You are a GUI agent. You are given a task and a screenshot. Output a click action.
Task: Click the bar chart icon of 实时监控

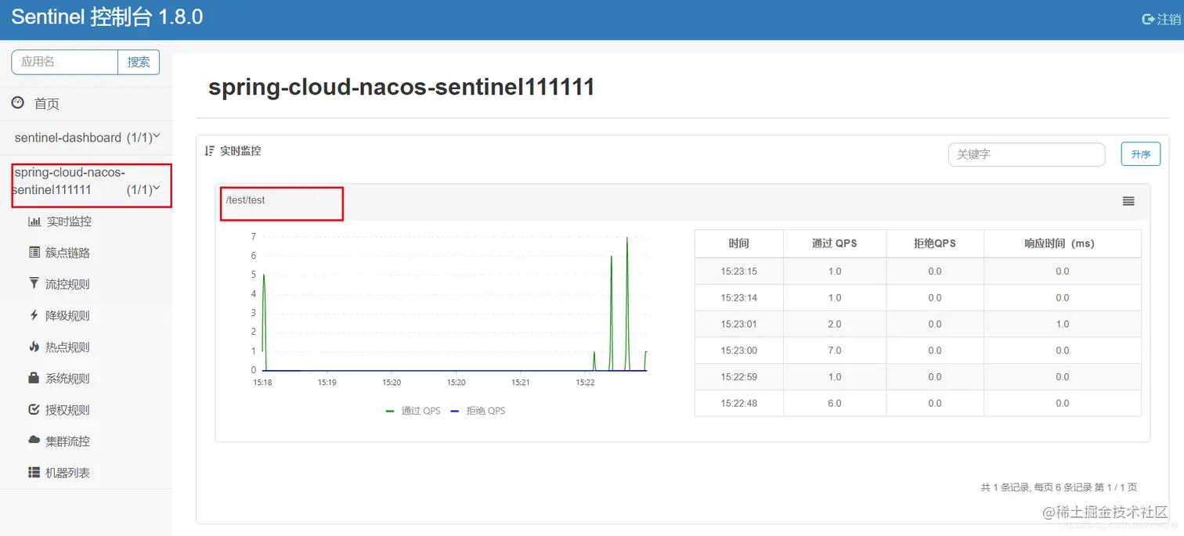coord(34,221)
